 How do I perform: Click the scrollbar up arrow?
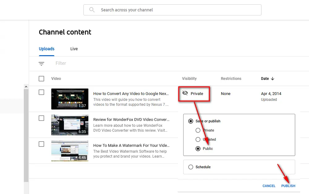(26, 87)
